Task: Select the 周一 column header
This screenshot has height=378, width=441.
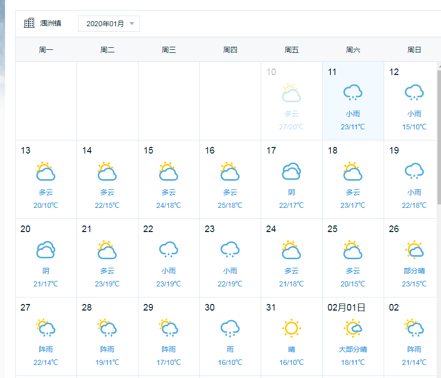Action: pyautogui.click(x=46, y=50)
